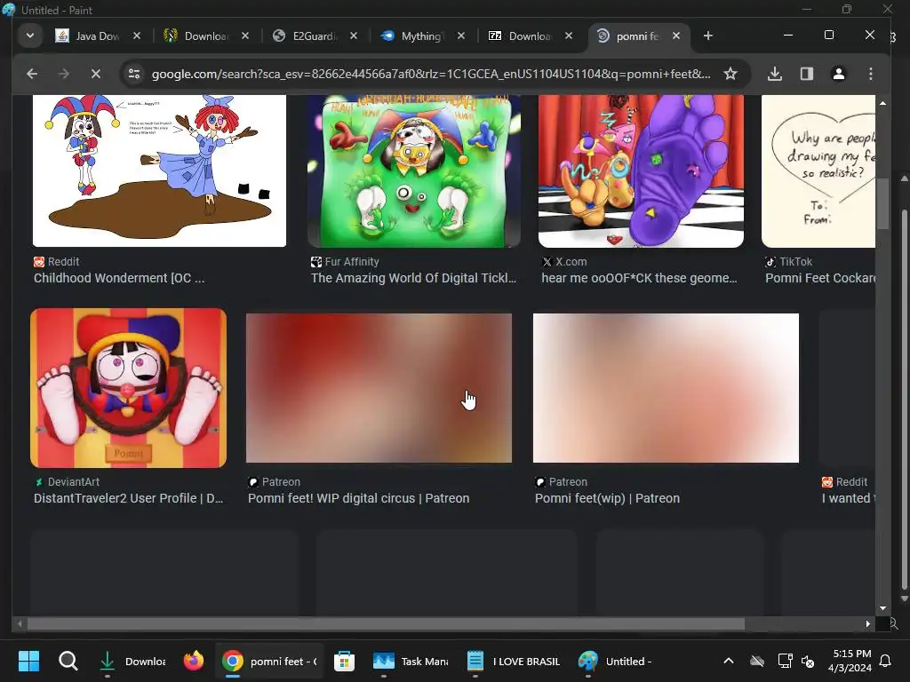Switch to the 7z Download tab
This screenshot has width=910, height=682.
[x=530, y=36]
